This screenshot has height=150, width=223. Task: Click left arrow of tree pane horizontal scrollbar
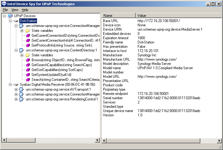[4, 140]
